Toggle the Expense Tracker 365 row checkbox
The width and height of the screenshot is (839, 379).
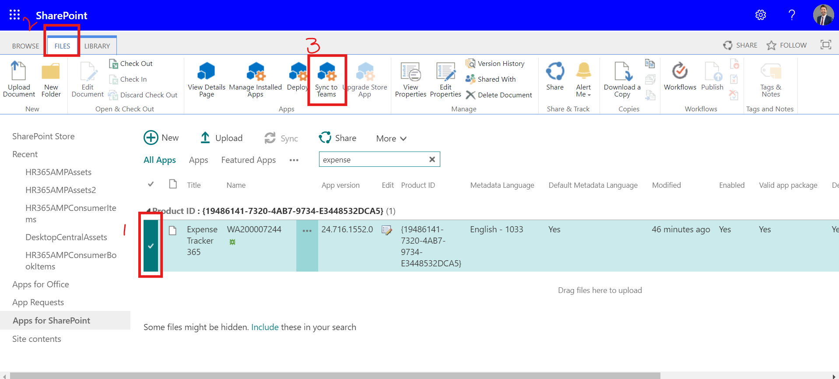point(151,245)
